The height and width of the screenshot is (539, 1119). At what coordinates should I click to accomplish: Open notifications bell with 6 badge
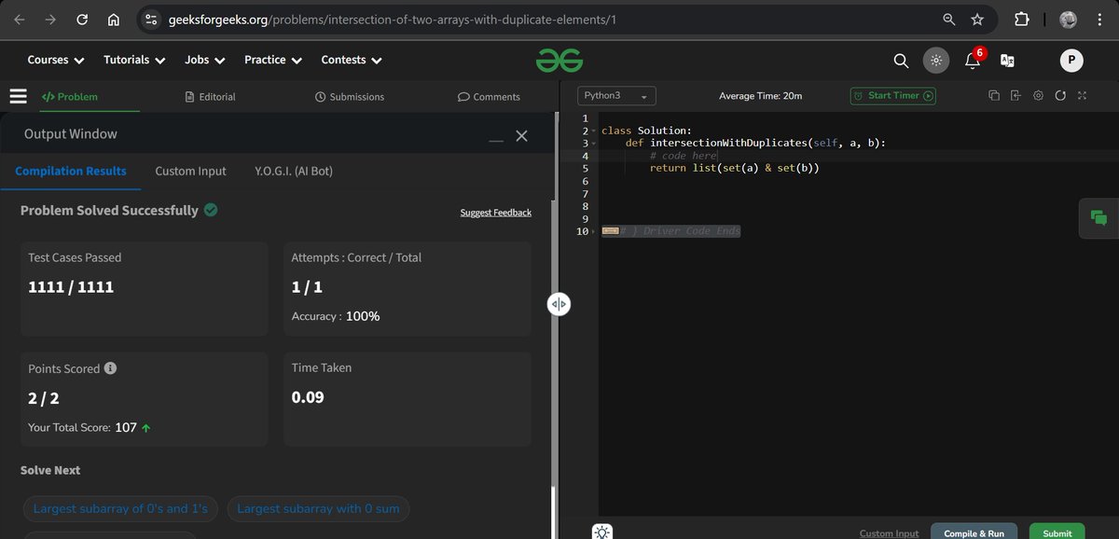pyautogui.click(x=973, y=60)
